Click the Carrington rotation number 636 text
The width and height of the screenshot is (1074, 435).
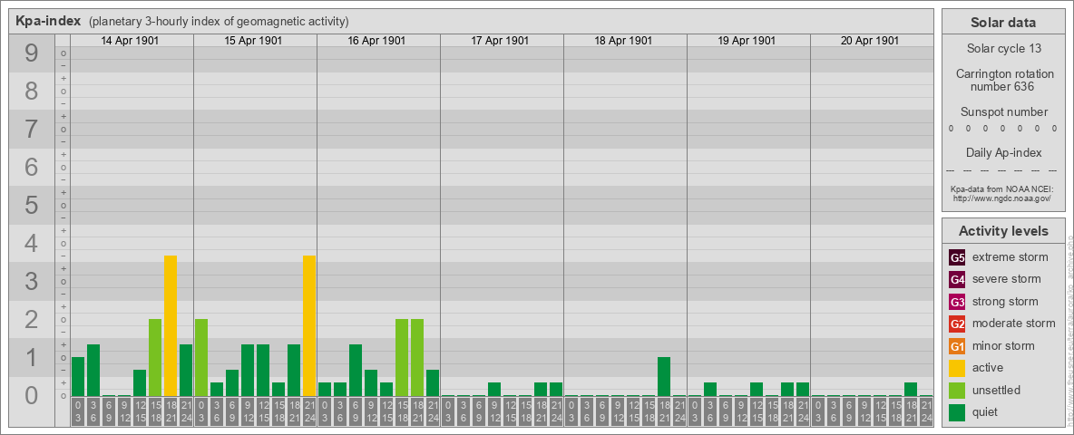1003,80
